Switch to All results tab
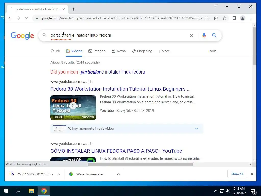The image size is (261, 196). tap(55, 51)
